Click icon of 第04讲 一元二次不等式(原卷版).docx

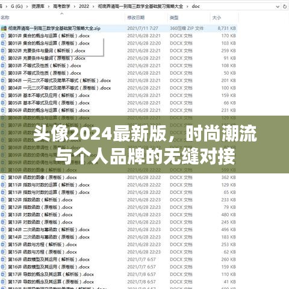click(x=3, y=88)
